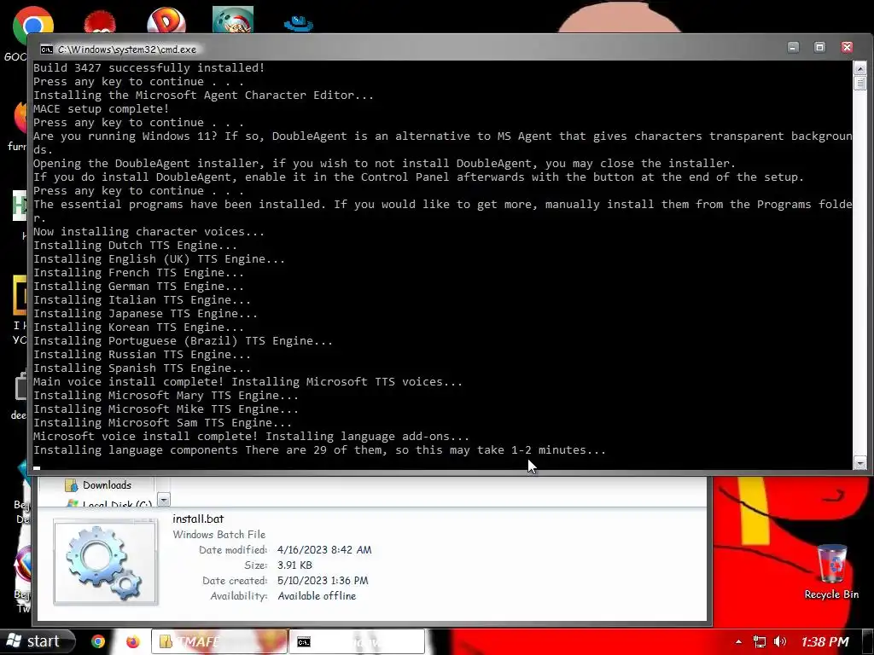
Task: Click the cmd.exe window title text
Action: (127, 49)
